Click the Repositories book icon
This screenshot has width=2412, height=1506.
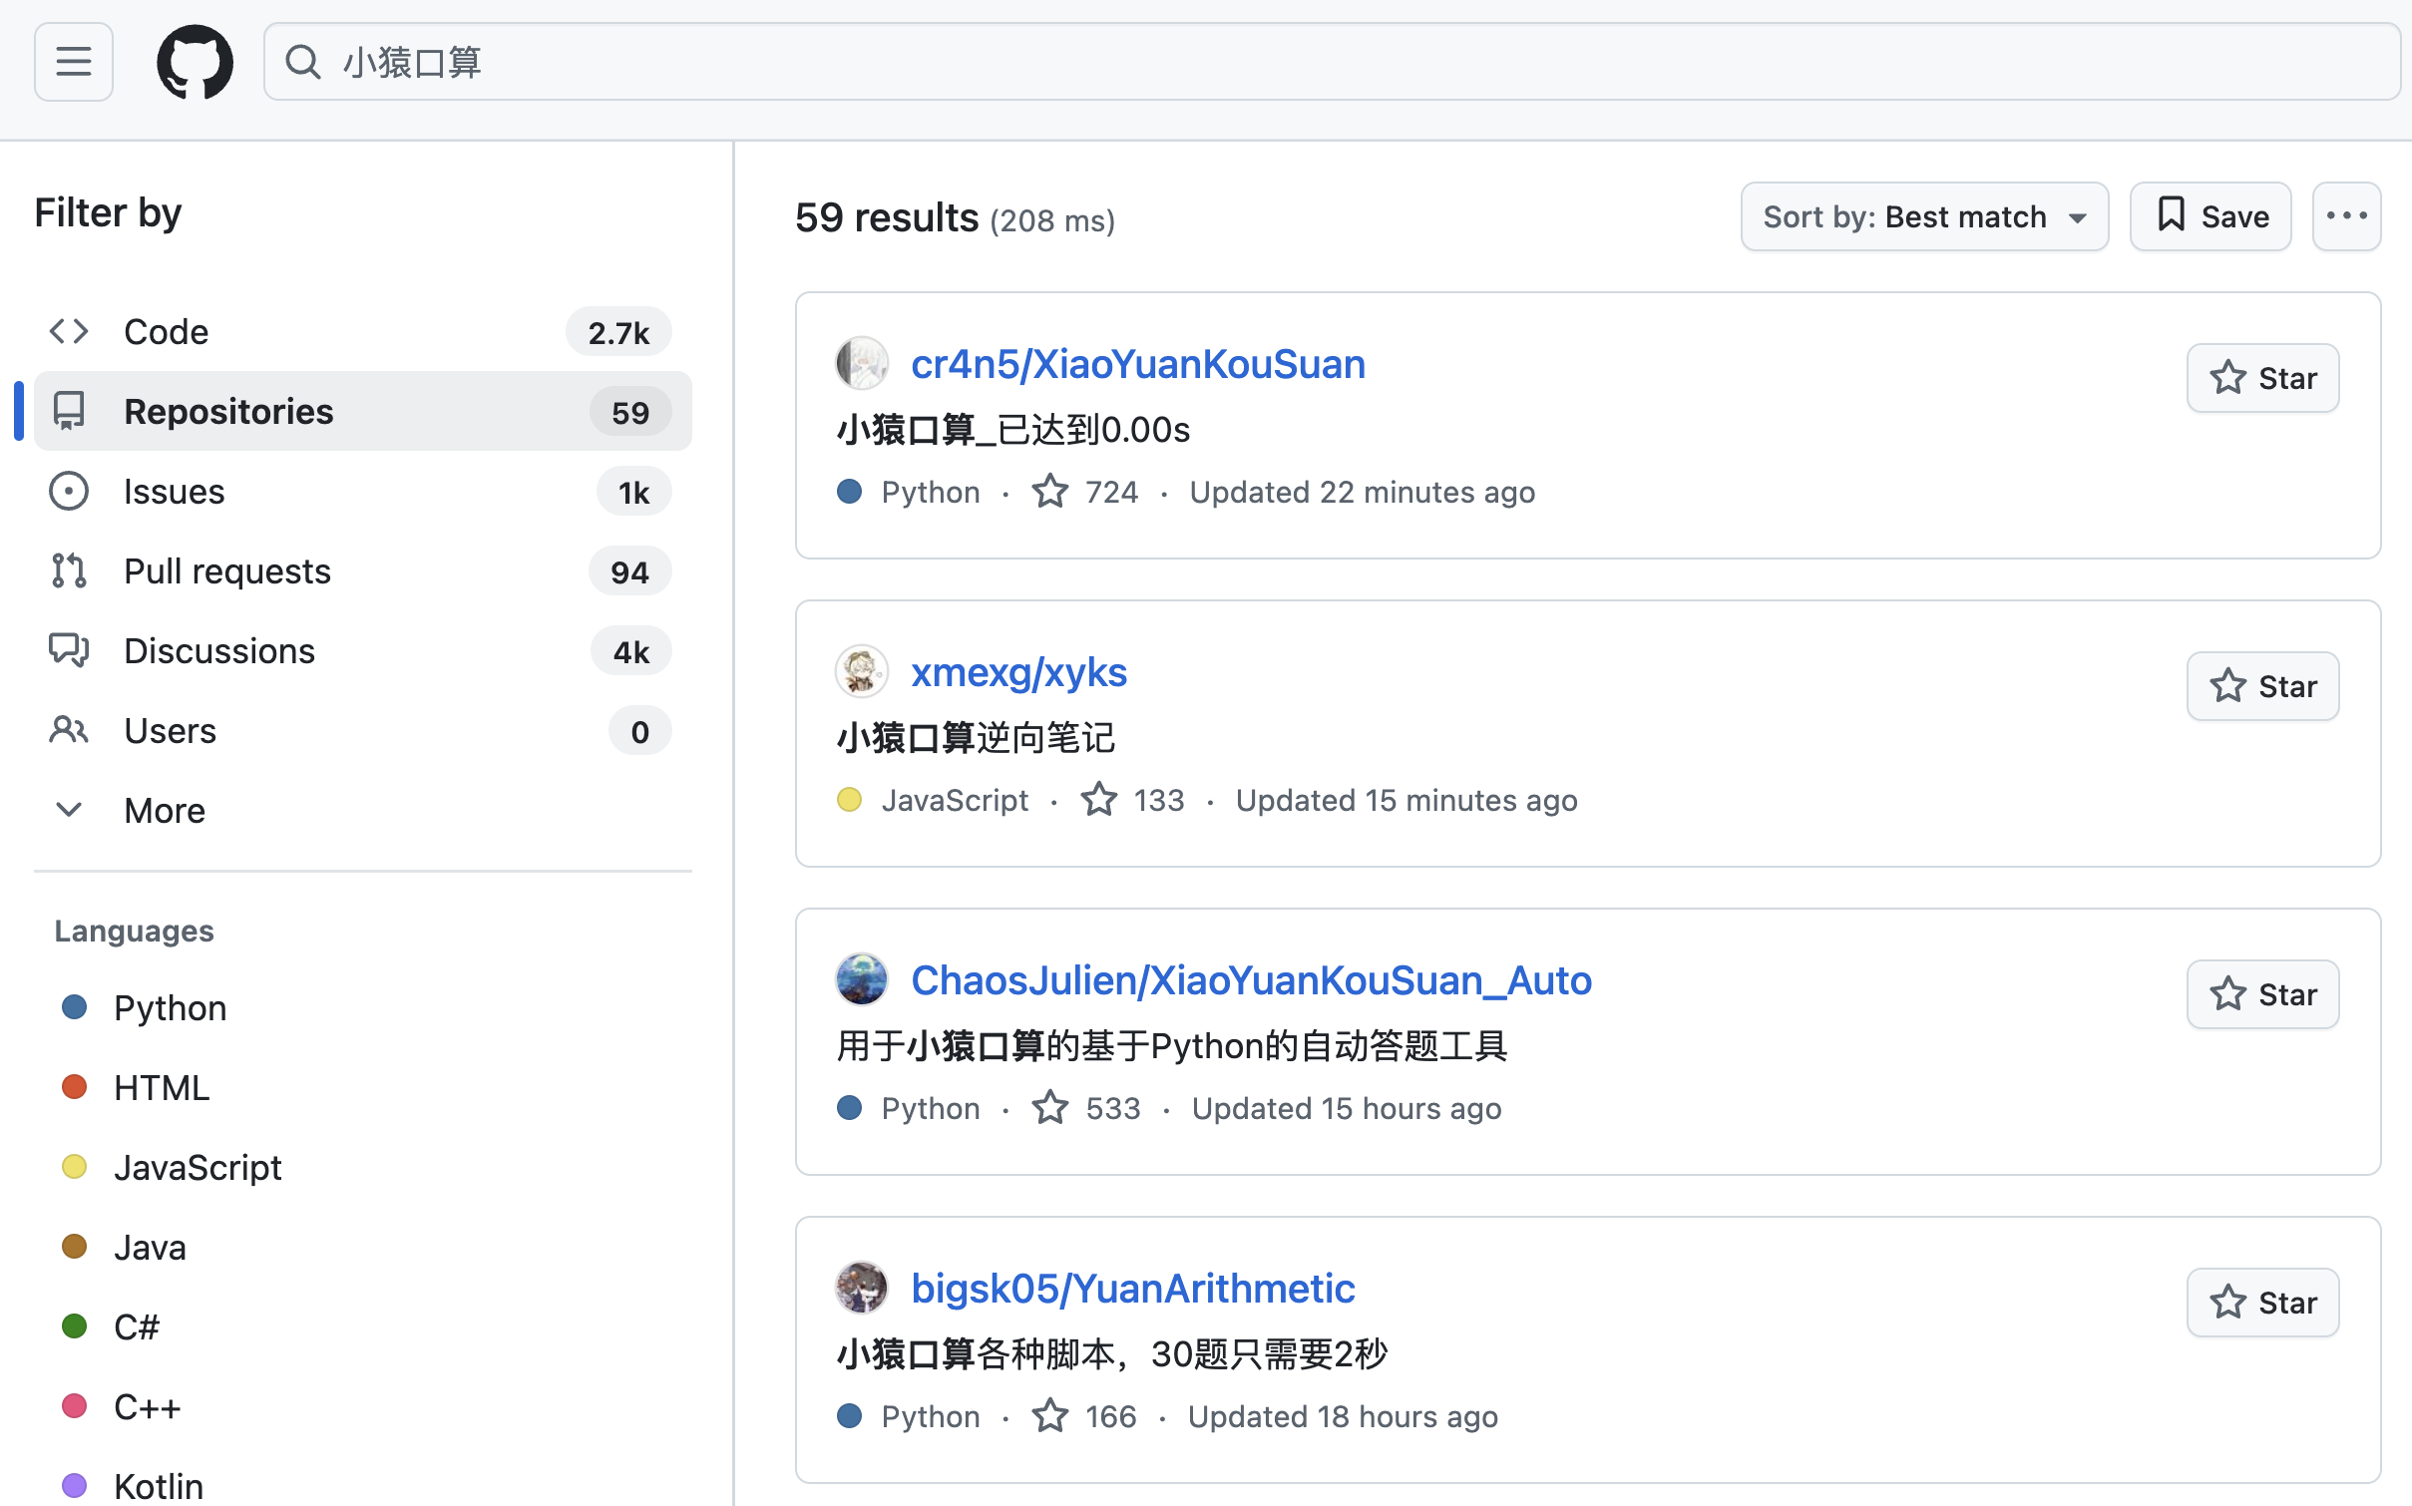click(69, 411)
